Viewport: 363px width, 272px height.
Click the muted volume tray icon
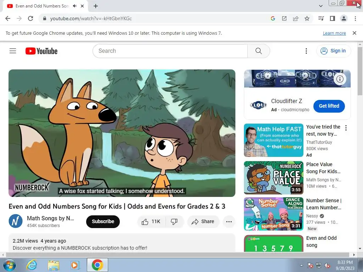327,265
